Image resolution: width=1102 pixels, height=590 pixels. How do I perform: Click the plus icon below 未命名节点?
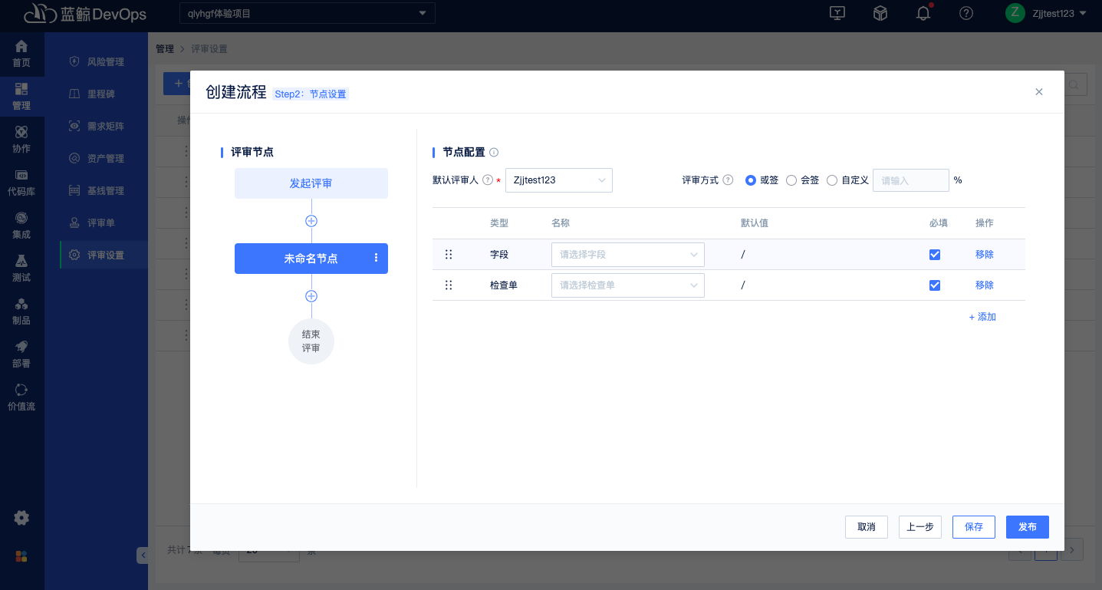pos(311,296)
